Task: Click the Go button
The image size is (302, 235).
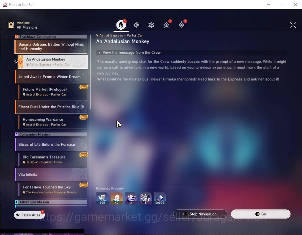Action: [x=261, y=214]
